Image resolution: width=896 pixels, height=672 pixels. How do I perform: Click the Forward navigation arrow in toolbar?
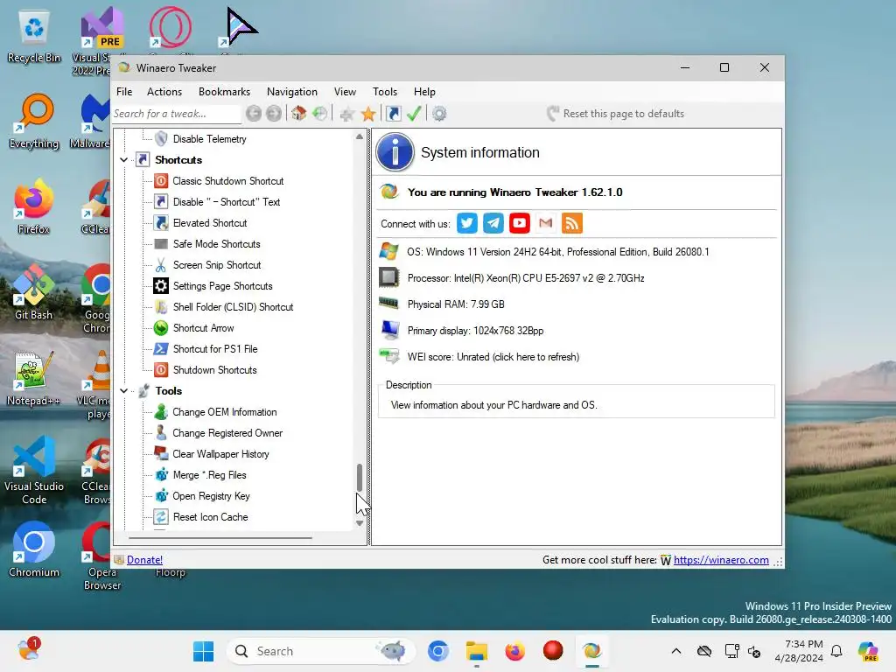274,114
